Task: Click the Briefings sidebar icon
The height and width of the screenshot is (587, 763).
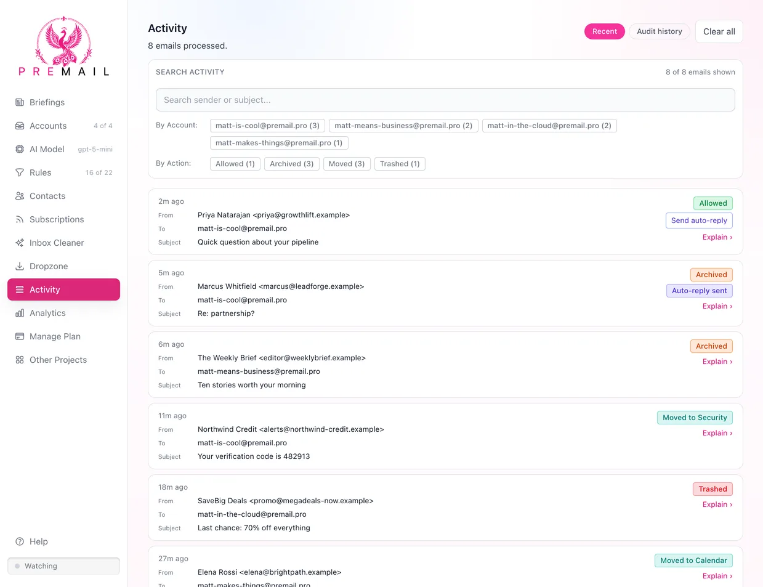Action: coord(20,102)
